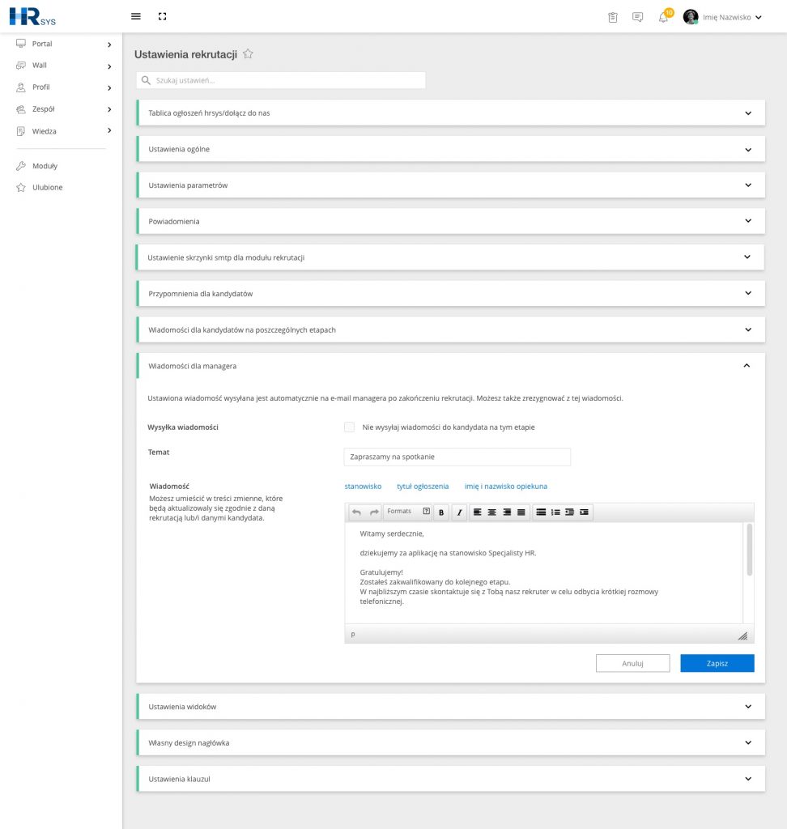Image resolution: width=787 pixels, height=829 pixels.
Task: Toggle the hamburger menu icon
Action: [136, 16]
